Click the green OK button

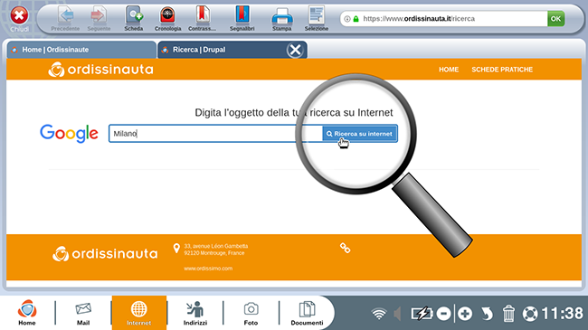tap(555, 18)
